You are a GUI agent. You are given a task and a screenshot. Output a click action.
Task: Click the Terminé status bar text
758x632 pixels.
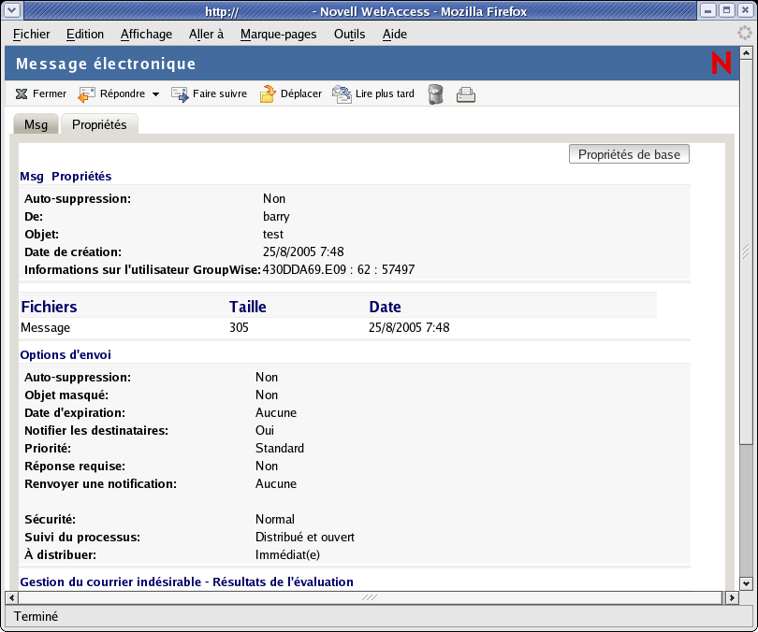pos(36,616)
